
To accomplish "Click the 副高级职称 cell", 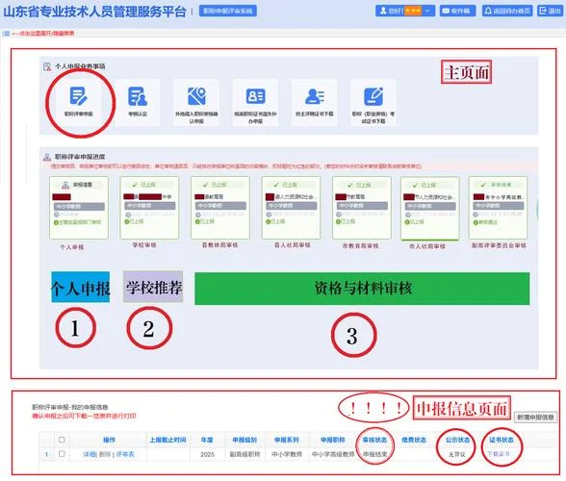I will tap(244, 454).
